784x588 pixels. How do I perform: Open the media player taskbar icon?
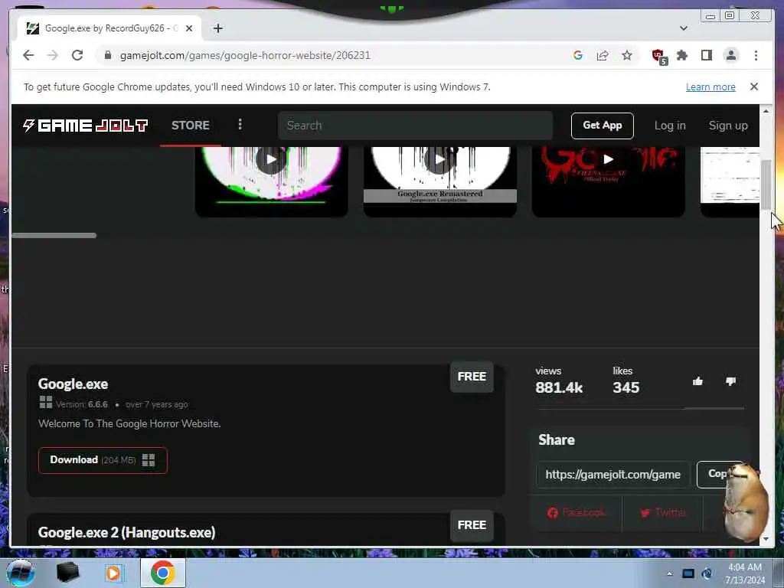coord(113,573)
